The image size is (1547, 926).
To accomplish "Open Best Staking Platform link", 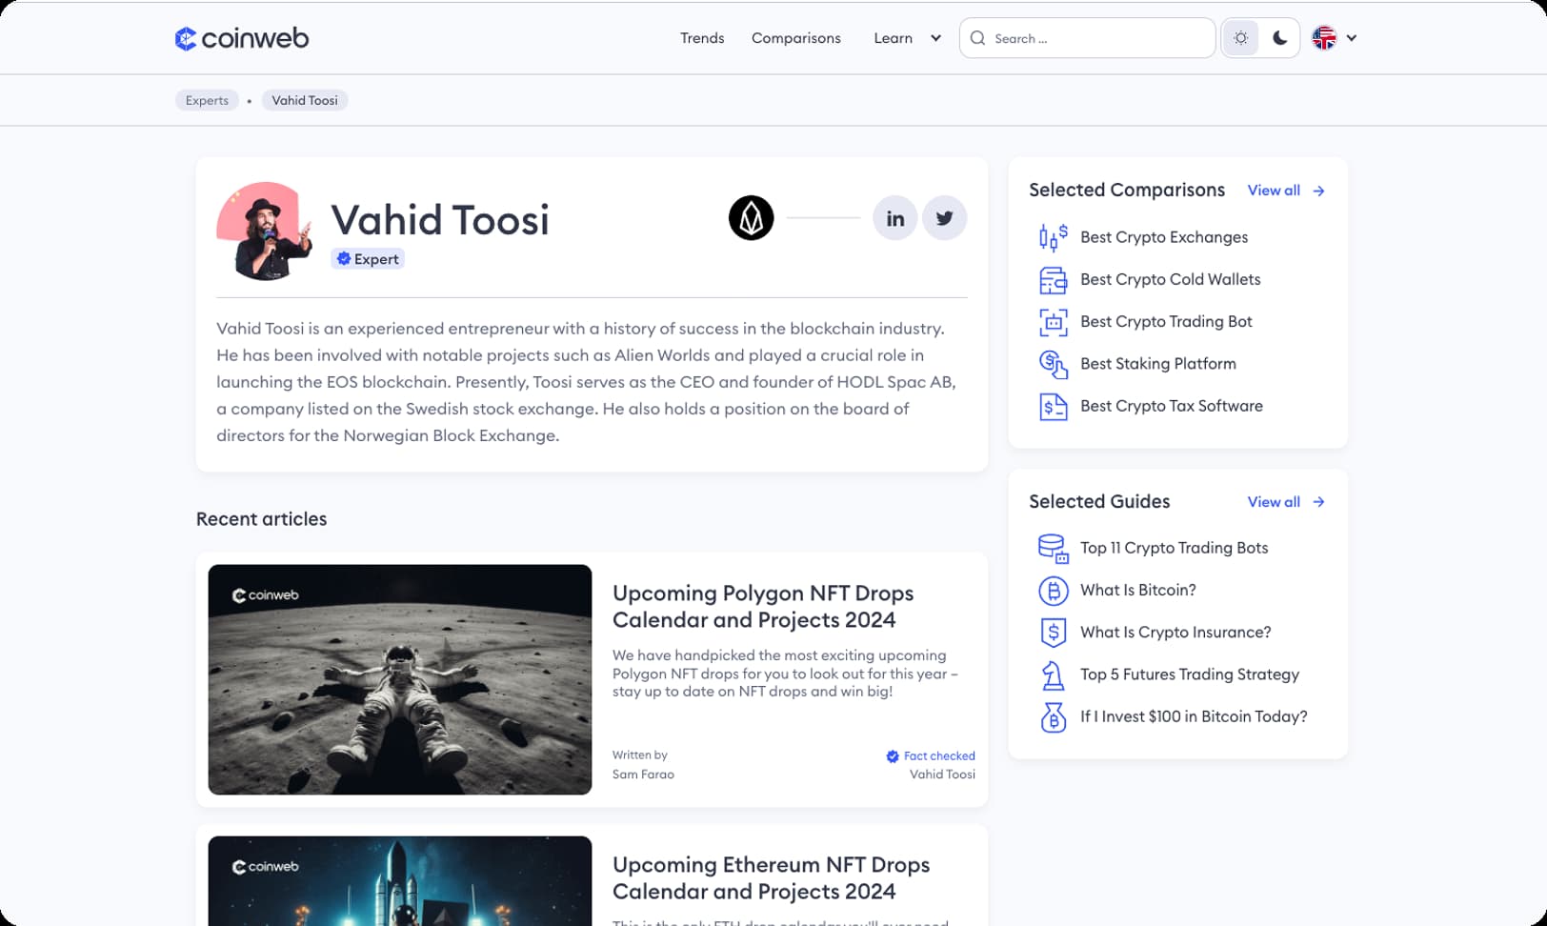I will pyautogui.click(x=1158, y=363).
